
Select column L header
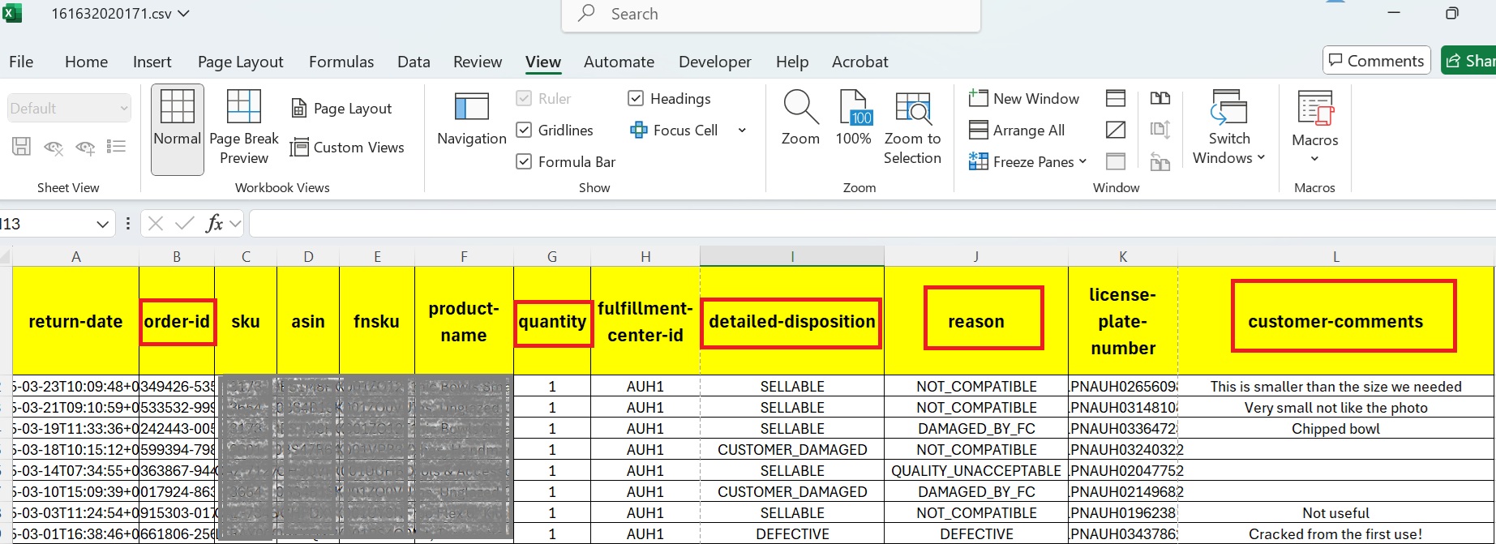pyautogui.click(x=1335, y=256)
